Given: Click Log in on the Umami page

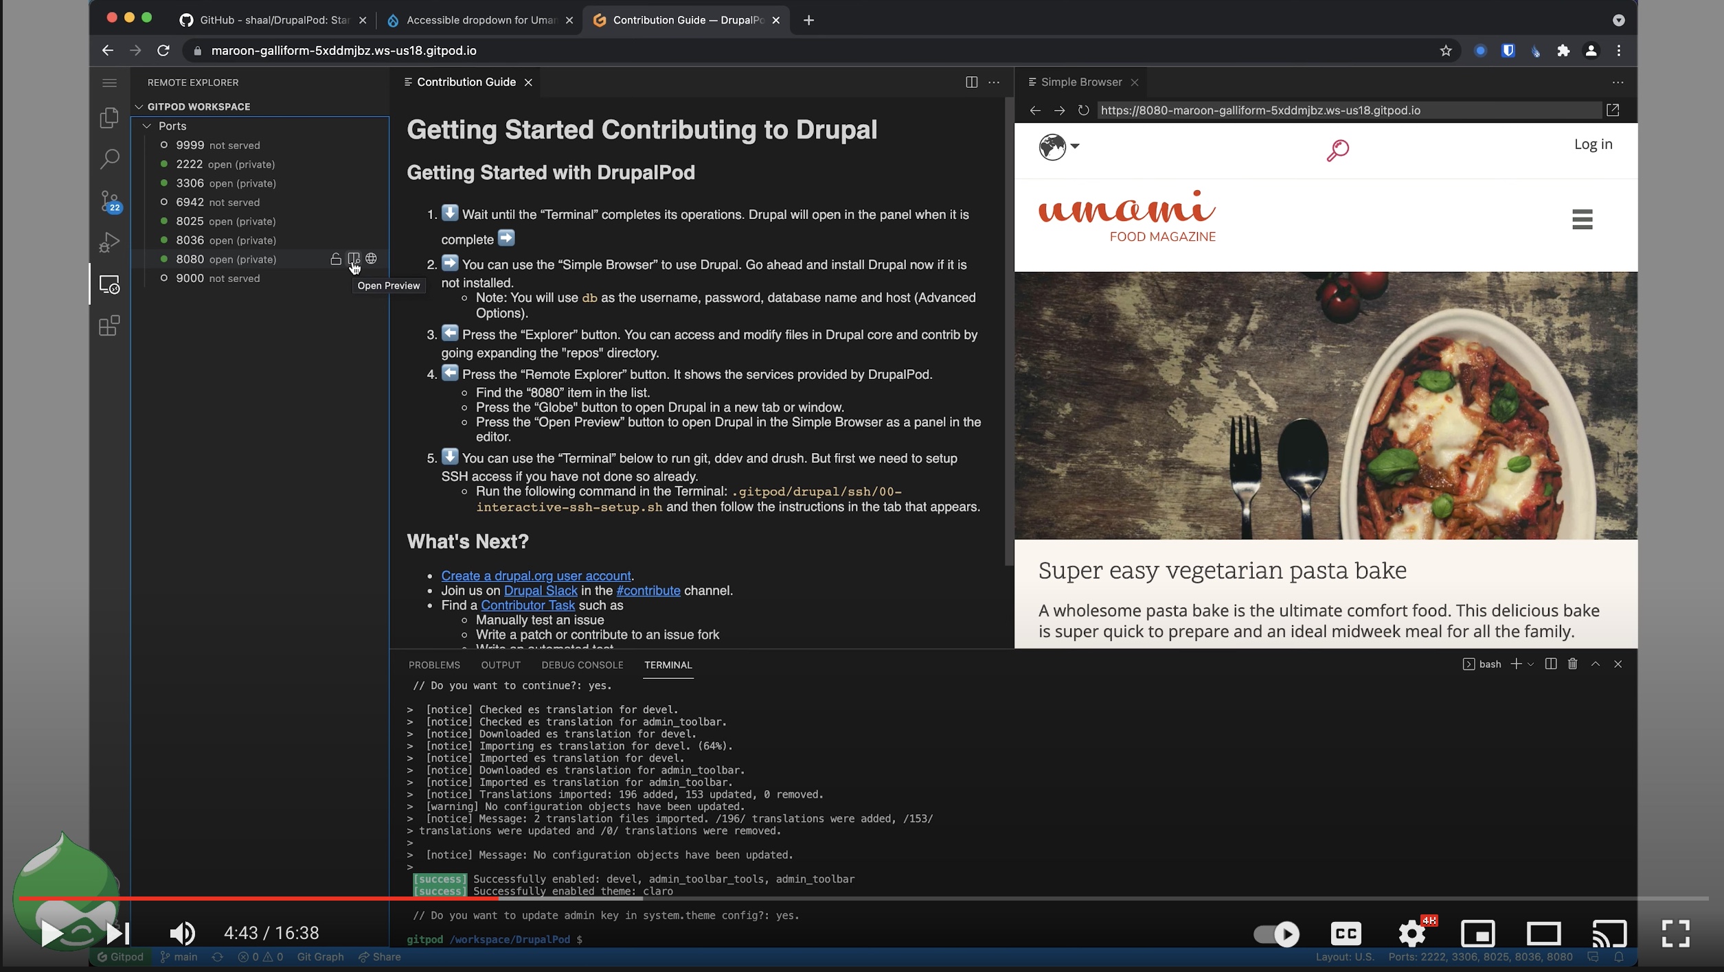Looking at the screenshot, I should click(1593, 144).
